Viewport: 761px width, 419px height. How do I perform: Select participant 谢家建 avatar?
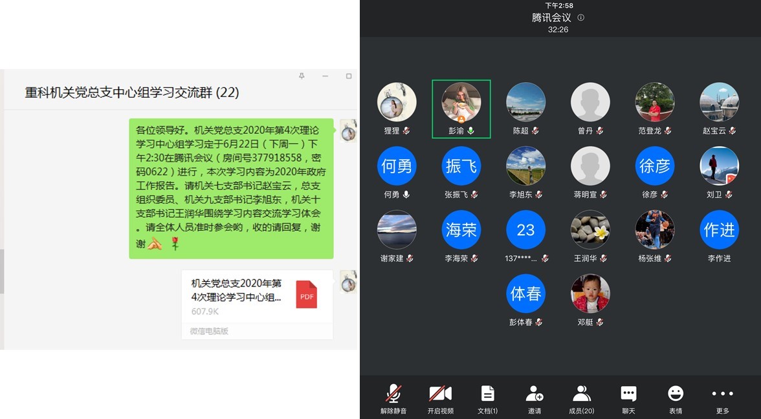coord(397,230)
